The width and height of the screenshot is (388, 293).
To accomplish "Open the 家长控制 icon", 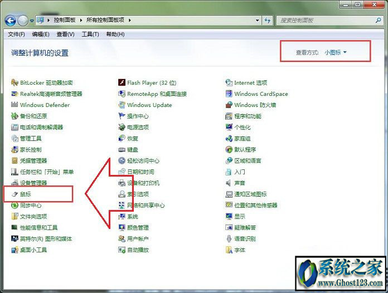I will (x=14, y=150).
